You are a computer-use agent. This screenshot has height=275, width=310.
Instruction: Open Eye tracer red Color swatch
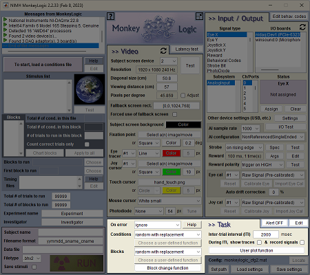point(172,153)
